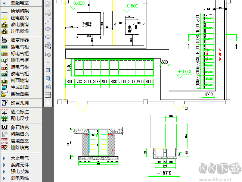Image resolution: width=242 pixels, height=182 pixels.
Task: Collapse the 变配电室 menu section
Action: (4, 3)
